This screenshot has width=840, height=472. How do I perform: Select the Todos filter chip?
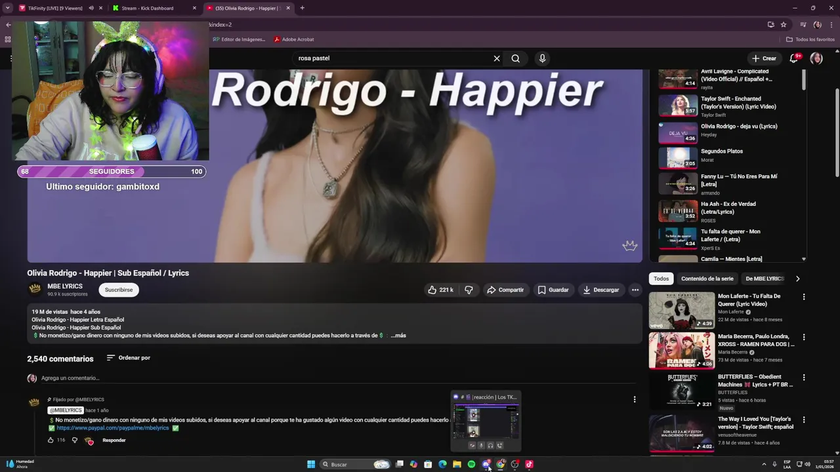coord(661,279)
